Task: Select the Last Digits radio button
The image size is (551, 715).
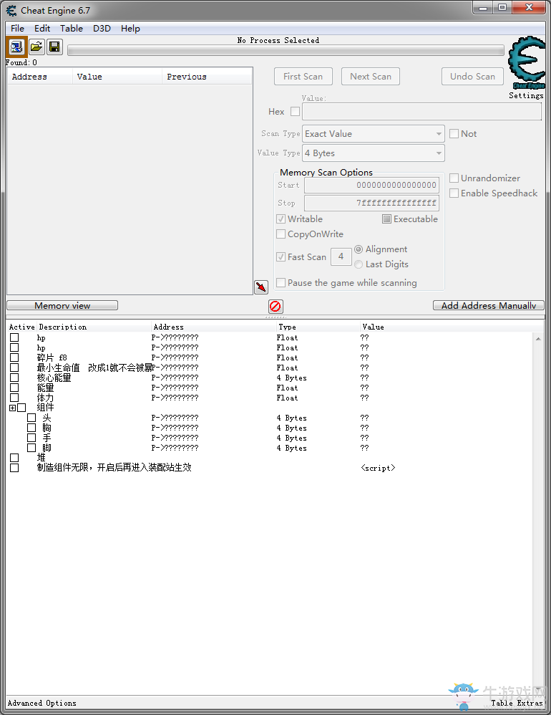Action: [x=359, y=264]
